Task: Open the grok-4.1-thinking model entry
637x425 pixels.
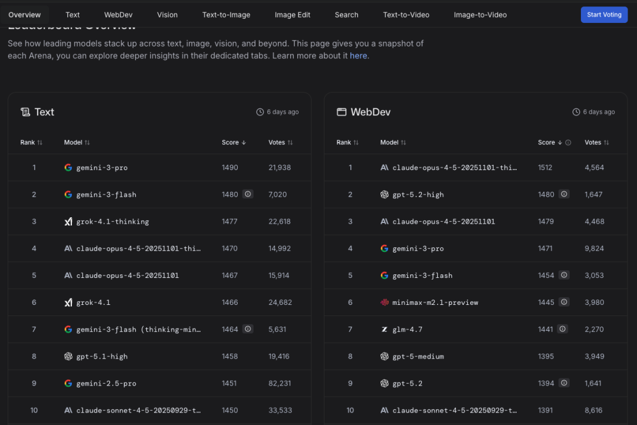Action: (112, 221)
